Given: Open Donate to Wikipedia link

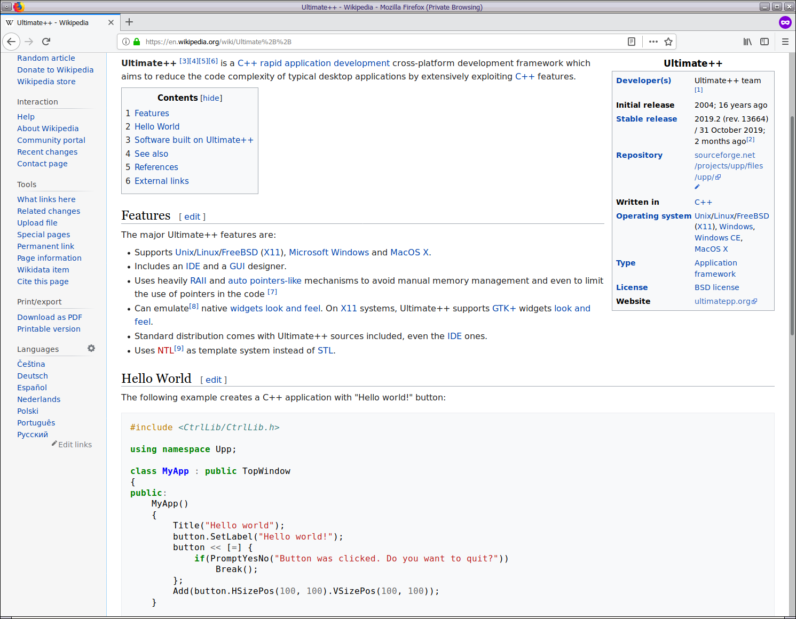Looking at the screenshot, I should click(55, 70).
